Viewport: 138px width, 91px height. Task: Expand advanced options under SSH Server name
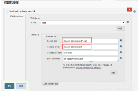click(x=121, y=28)
